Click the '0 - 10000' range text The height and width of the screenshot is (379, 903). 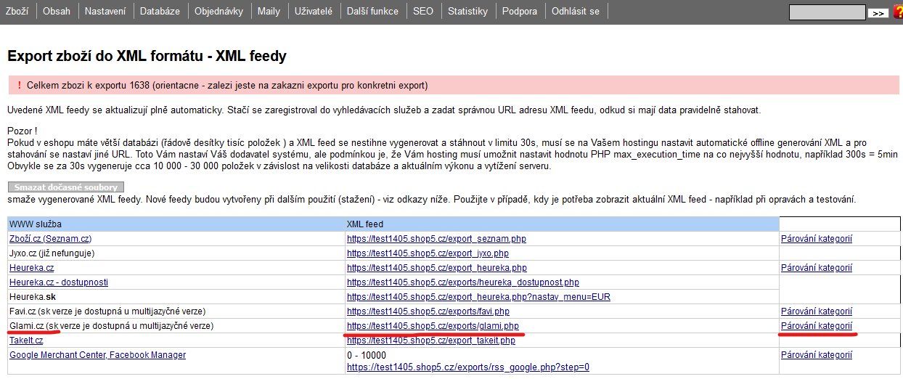coord(366,355)
